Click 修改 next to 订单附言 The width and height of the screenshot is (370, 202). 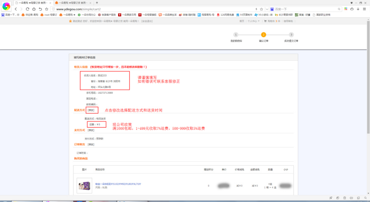coord(91,144)
